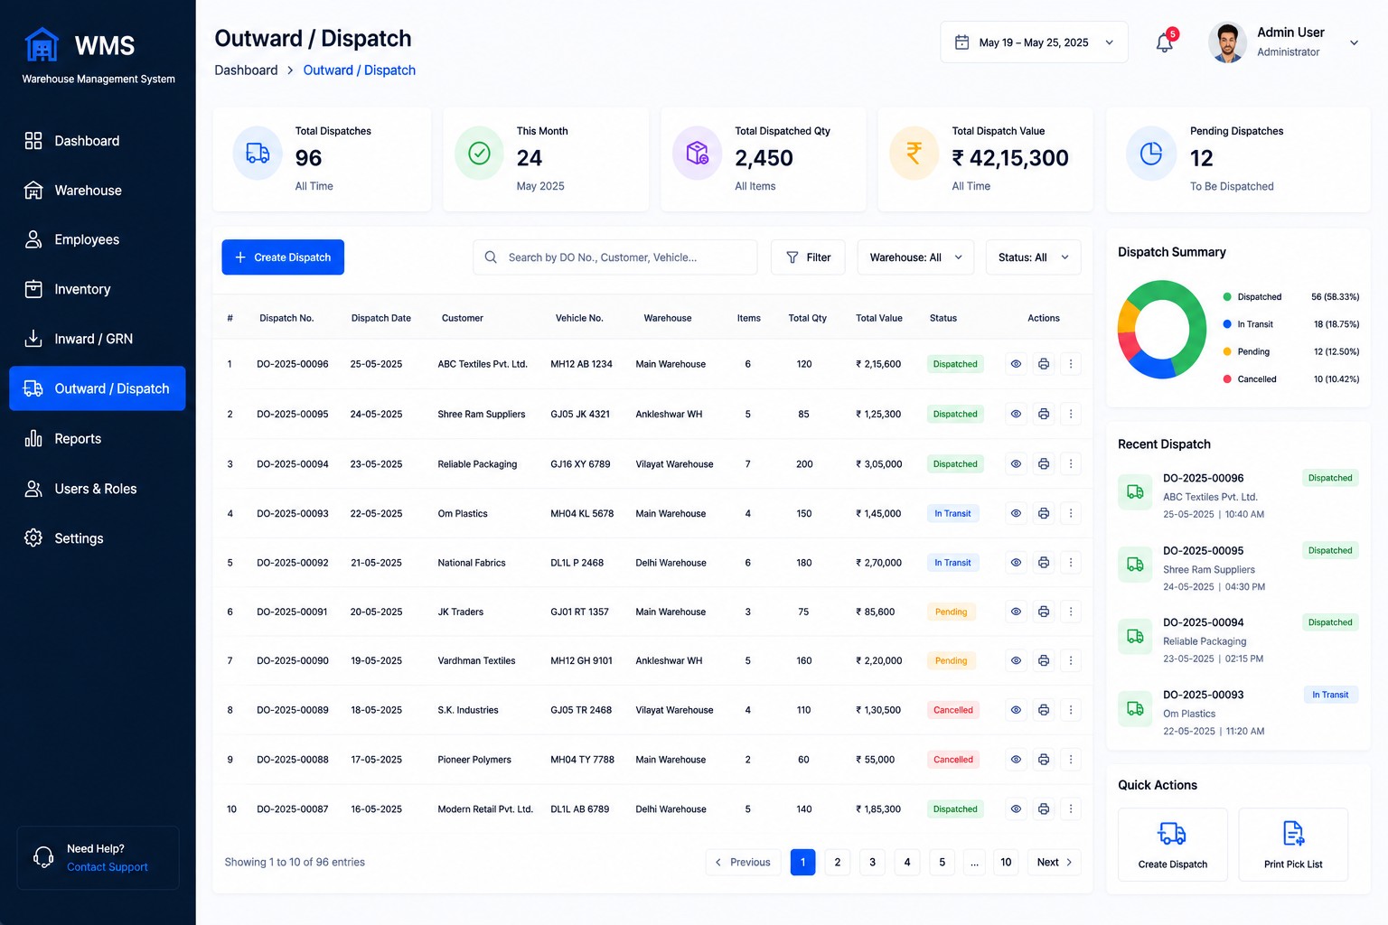Go to Inventory in sidebar
Image resolution: width=1388 pixels, height=925 pixels.
98,289
